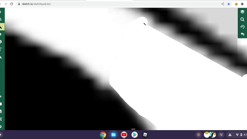Launch YouTube from the shelf
Viewport: 247px width, 139px height.
click(x=124, y=135)
